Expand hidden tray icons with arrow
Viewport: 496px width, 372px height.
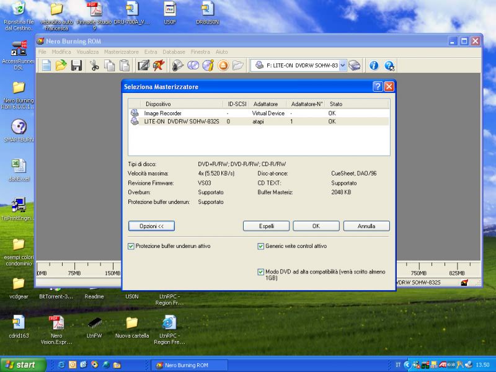[407, 365]
